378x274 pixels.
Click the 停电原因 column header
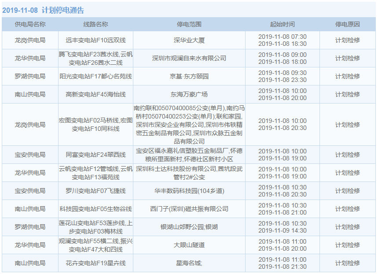[x=347, y=24]
